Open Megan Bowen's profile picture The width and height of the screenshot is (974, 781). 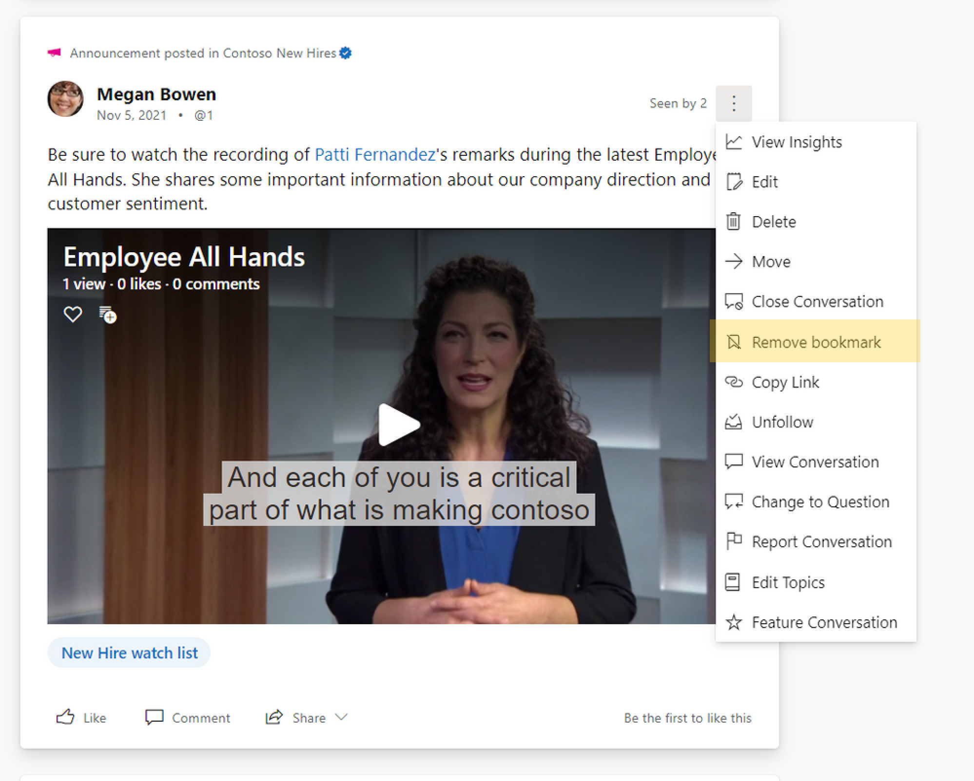point(65,99)
